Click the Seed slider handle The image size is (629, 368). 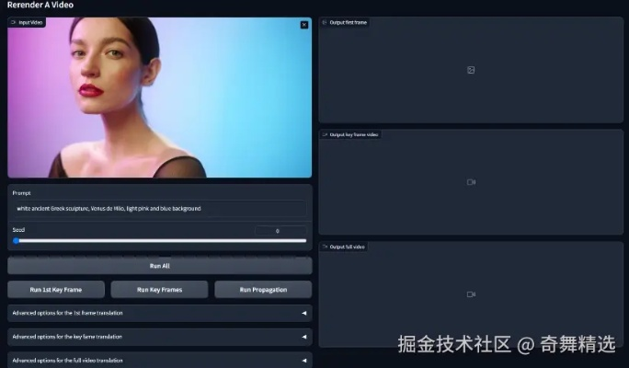click(x=16, y=240)
